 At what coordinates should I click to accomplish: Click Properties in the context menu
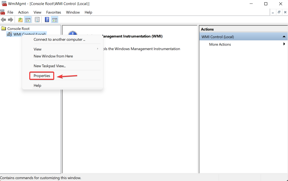coord(42,76)
